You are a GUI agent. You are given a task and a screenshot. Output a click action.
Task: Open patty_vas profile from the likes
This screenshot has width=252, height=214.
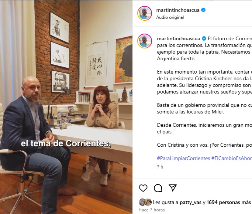[x=190, y=202]
